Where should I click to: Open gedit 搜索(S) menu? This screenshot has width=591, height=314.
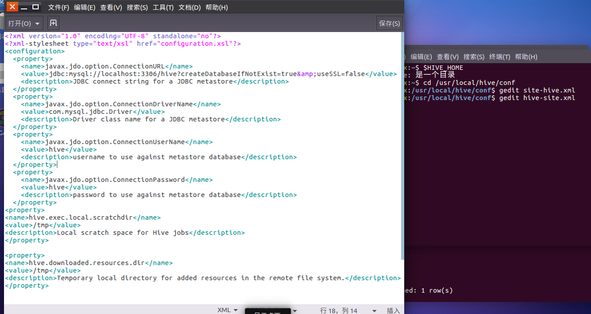point(137,8)
